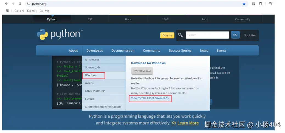Screen dimensions: 285x133
Task: Select the Jobs top tab
Action: (204, 19)
